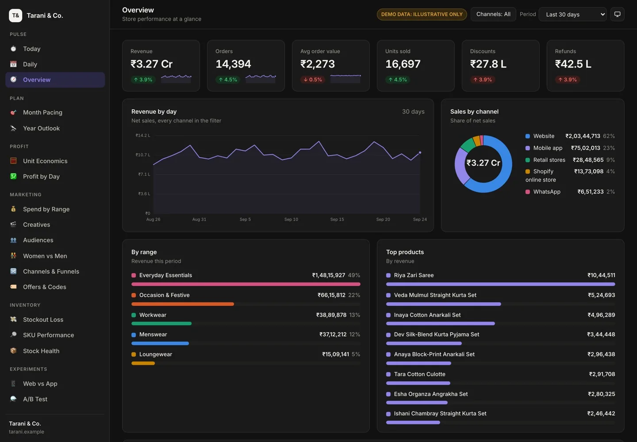Go to the Daily view

55,64
